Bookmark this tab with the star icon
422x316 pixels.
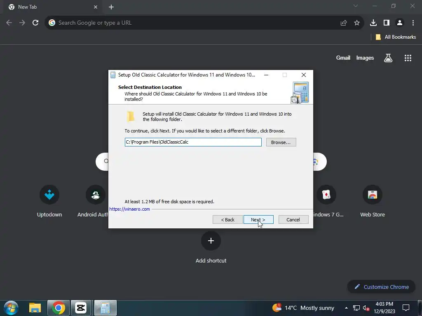pos(357,23)
